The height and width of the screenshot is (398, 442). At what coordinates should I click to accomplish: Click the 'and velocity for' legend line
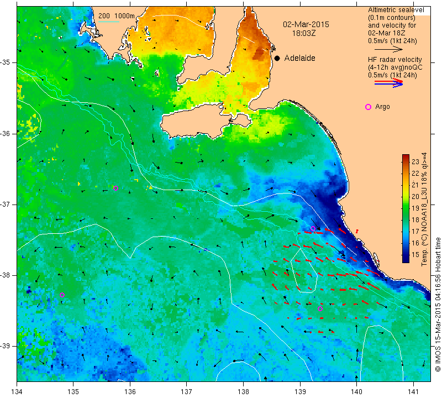point(392,25)
